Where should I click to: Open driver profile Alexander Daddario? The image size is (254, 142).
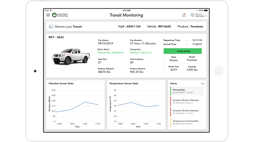click(111, 52)
